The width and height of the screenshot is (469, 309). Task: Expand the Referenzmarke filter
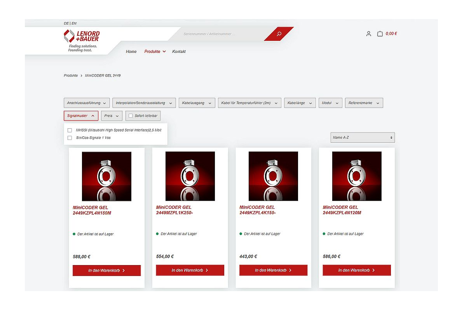click(x=364, y=103)
